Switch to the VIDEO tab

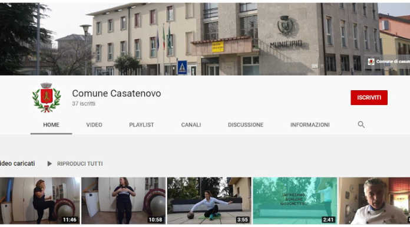click(94, 125)
